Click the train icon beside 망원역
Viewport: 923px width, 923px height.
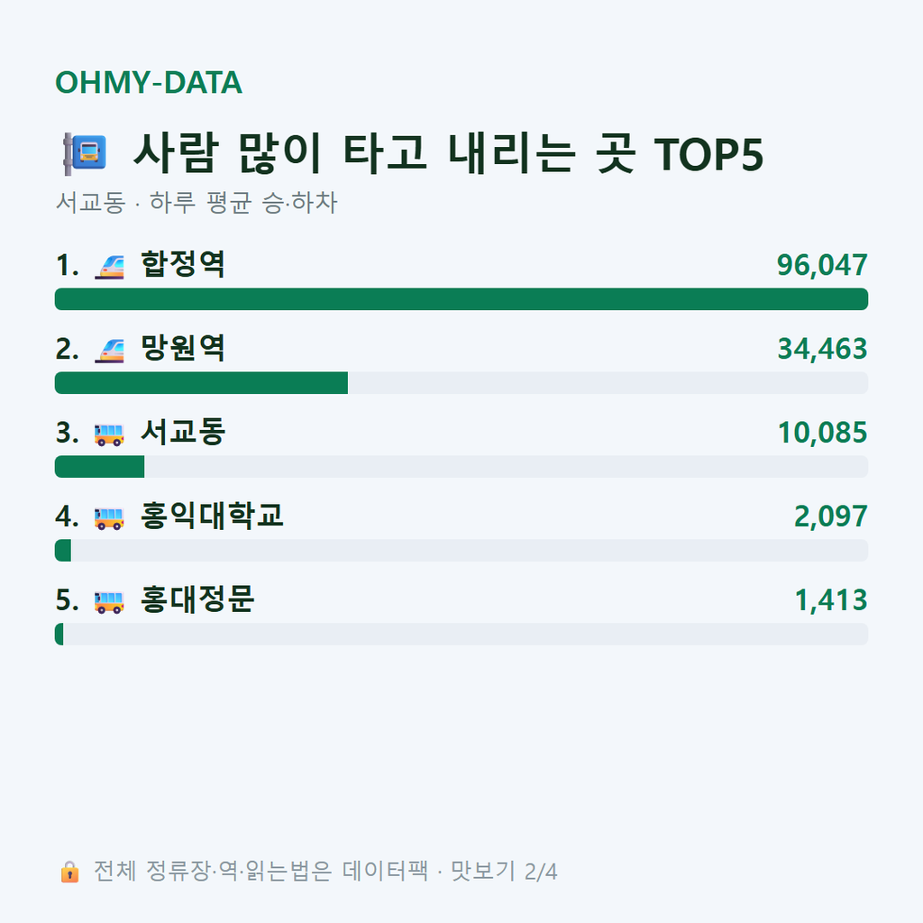click(x=109, y=350)
